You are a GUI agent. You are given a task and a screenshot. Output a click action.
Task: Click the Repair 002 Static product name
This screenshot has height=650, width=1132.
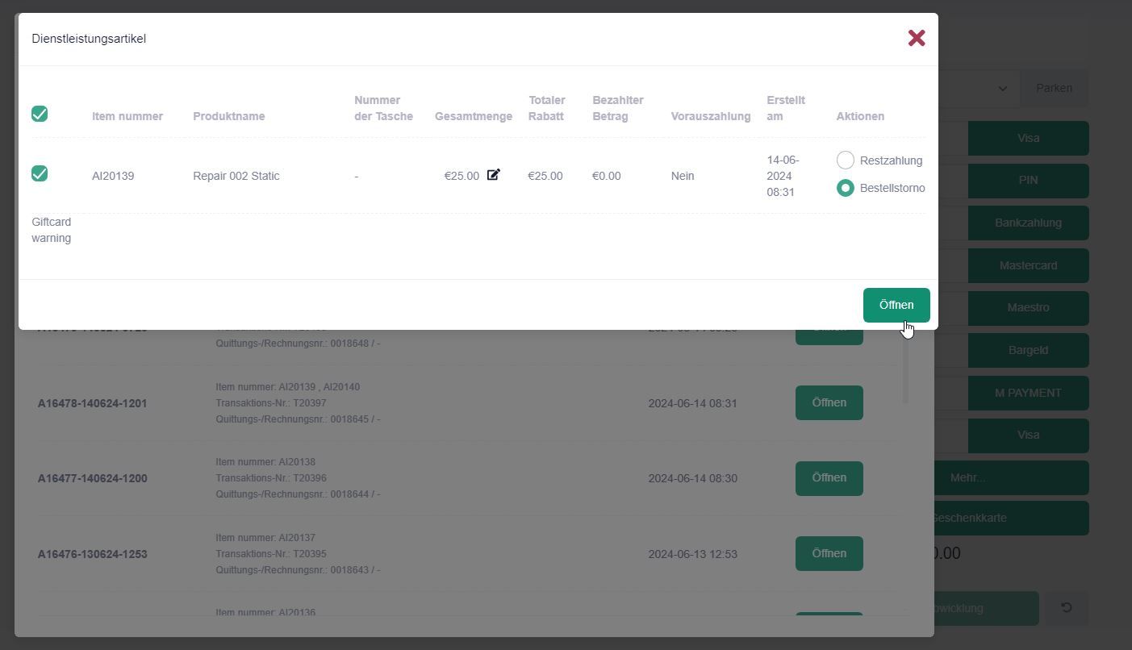pos(236,176)
